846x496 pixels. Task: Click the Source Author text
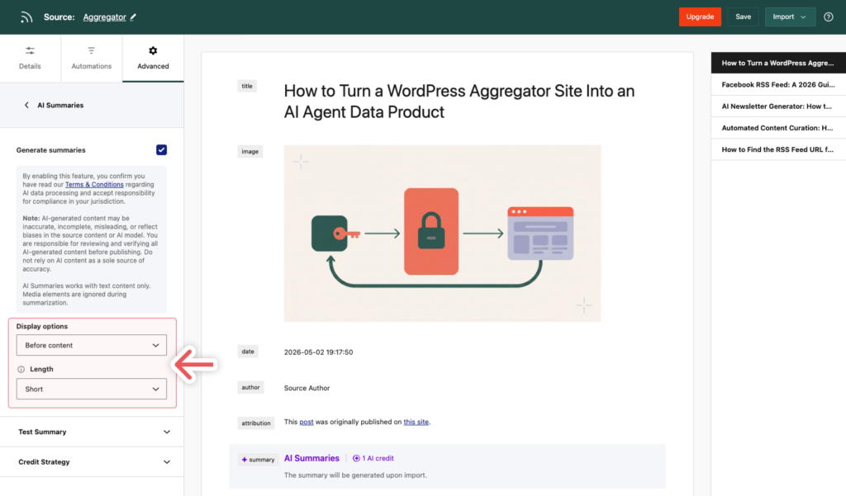[x=307, y=388]
